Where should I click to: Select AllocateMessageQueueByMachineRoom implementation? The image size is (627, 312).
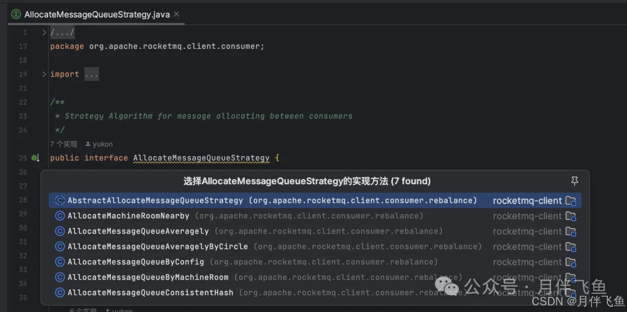(148, 277)
